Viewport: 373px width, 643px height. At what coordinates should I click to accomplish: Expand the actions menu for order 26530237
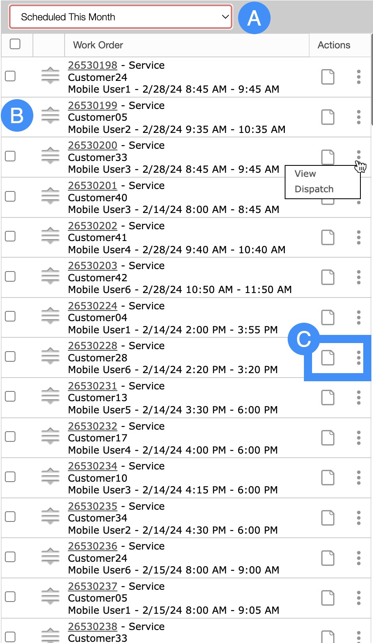tap(358, 598)
